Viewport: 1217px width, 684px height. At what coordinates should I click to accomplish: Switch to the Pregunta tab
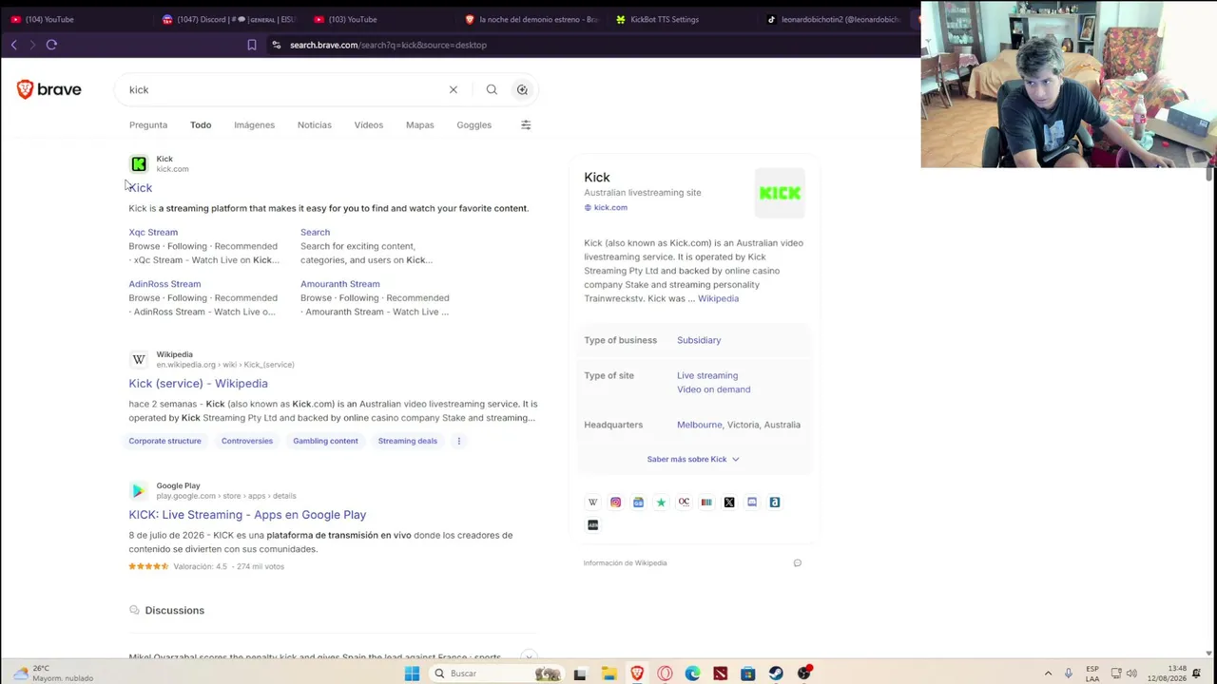coord(148,124)
